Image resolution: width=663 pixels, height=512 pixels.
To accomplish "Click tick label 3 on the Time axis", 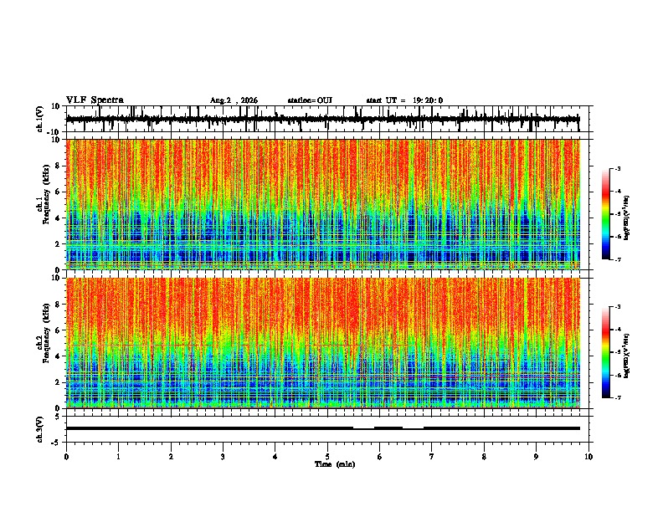I will coord(223,457).
